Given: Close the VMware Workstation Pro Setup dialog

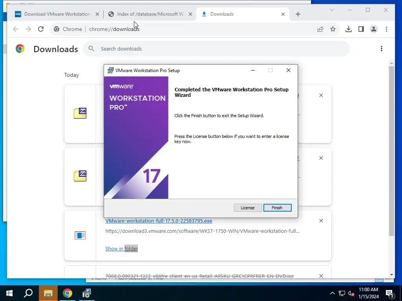Looking at the screenshot, I should click(289, 71).
